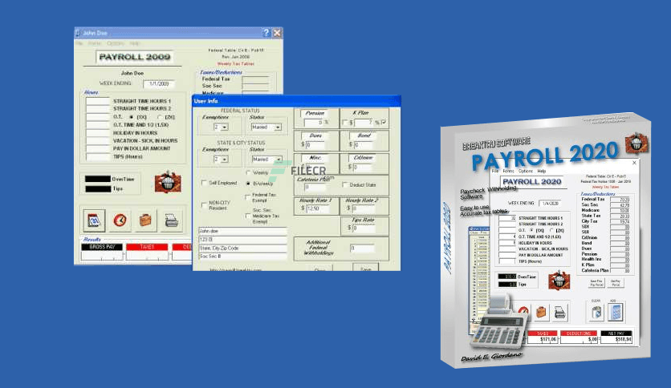This screenshot has width=671, height=388.
Task: Click the Tips Rate field
Action: [365, 228]
